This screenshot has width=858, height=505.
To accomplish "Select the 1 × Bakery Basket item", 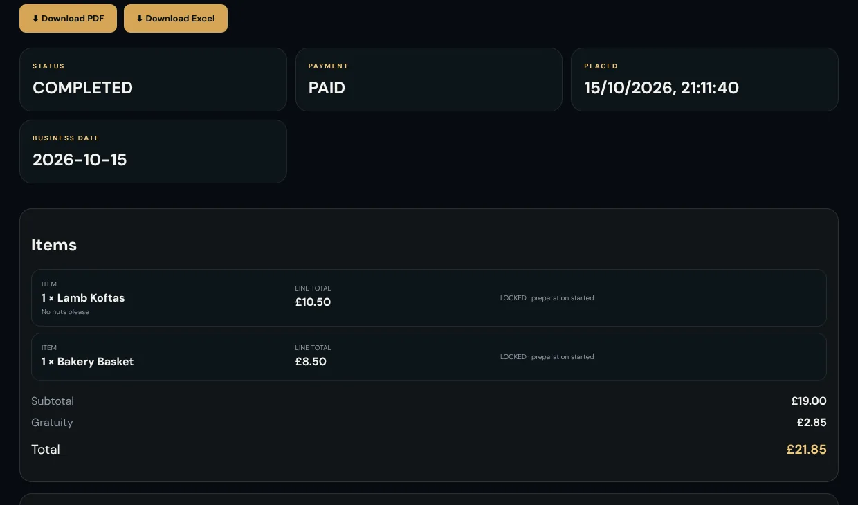I will click(87, 362).
